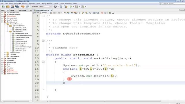Toggle Bookmark from the editor toolbar
185x104 pixels.
90,13
